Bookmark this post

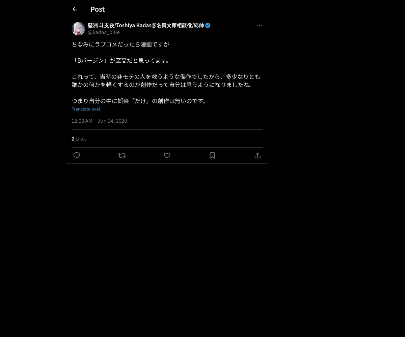[212, 155]
